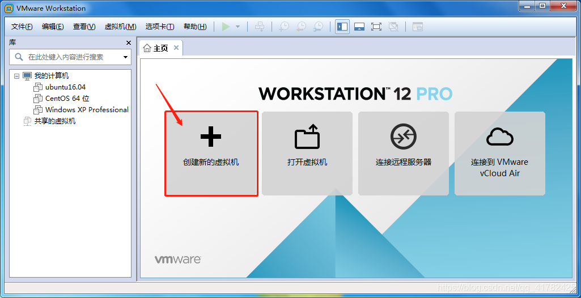Click the magnifier search icon
Screen dimensions: 581x298
(x=19, y=57)
